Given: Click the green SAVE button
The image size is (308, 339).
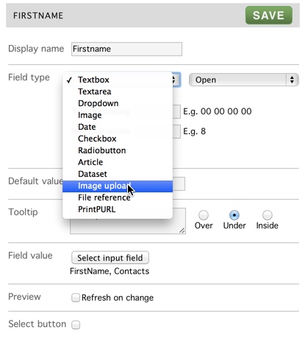Looking at the screenshot, I should 269,15.
